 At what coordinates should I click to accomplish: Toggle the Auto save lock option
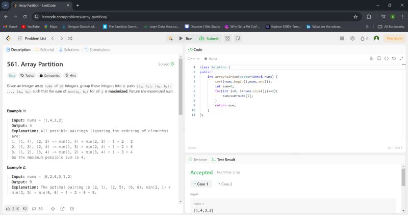(210, 58)
